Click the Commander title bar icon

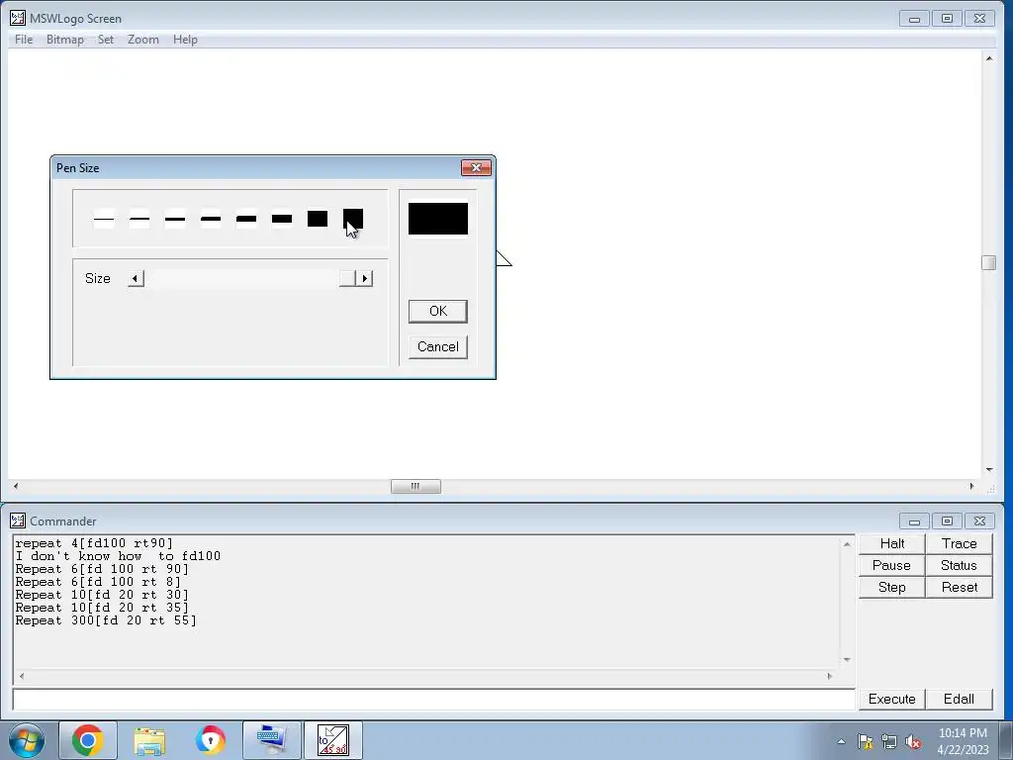(x=18, y=521)
